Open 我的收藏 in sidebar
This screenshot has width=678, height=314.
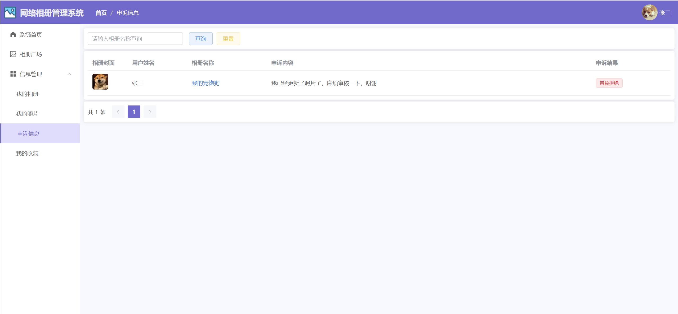(x=27, y=153)
